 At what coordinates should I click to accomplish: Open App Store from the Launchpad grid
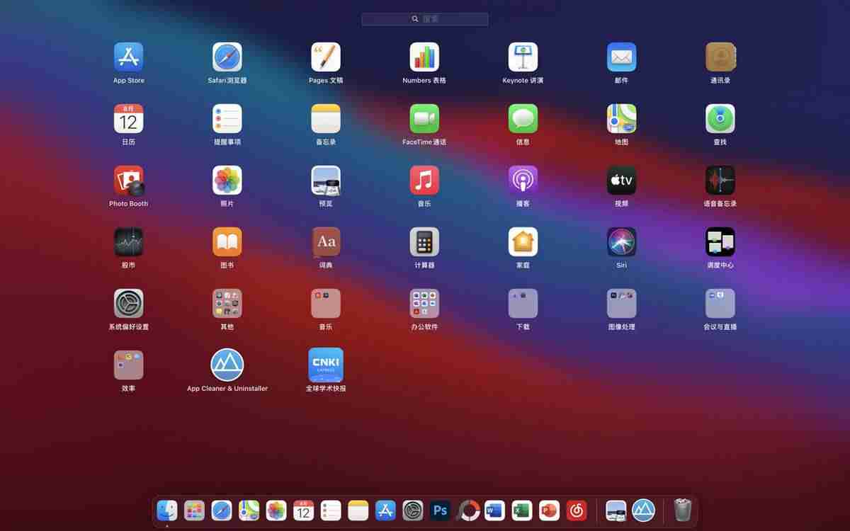click(x=128, y=57)
